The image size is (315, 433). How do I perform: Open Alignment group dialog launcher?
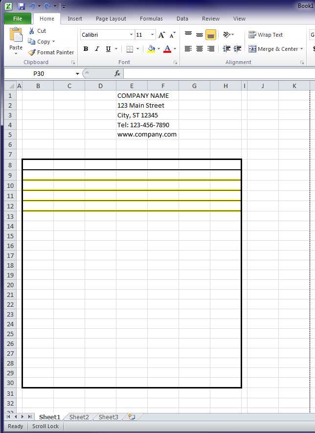point(302,63)
